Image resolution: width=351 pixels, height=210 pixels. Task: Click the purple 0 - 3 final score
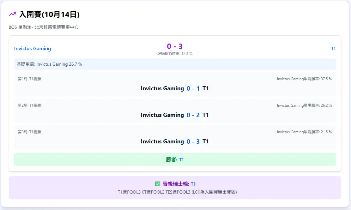pos(175,46)
